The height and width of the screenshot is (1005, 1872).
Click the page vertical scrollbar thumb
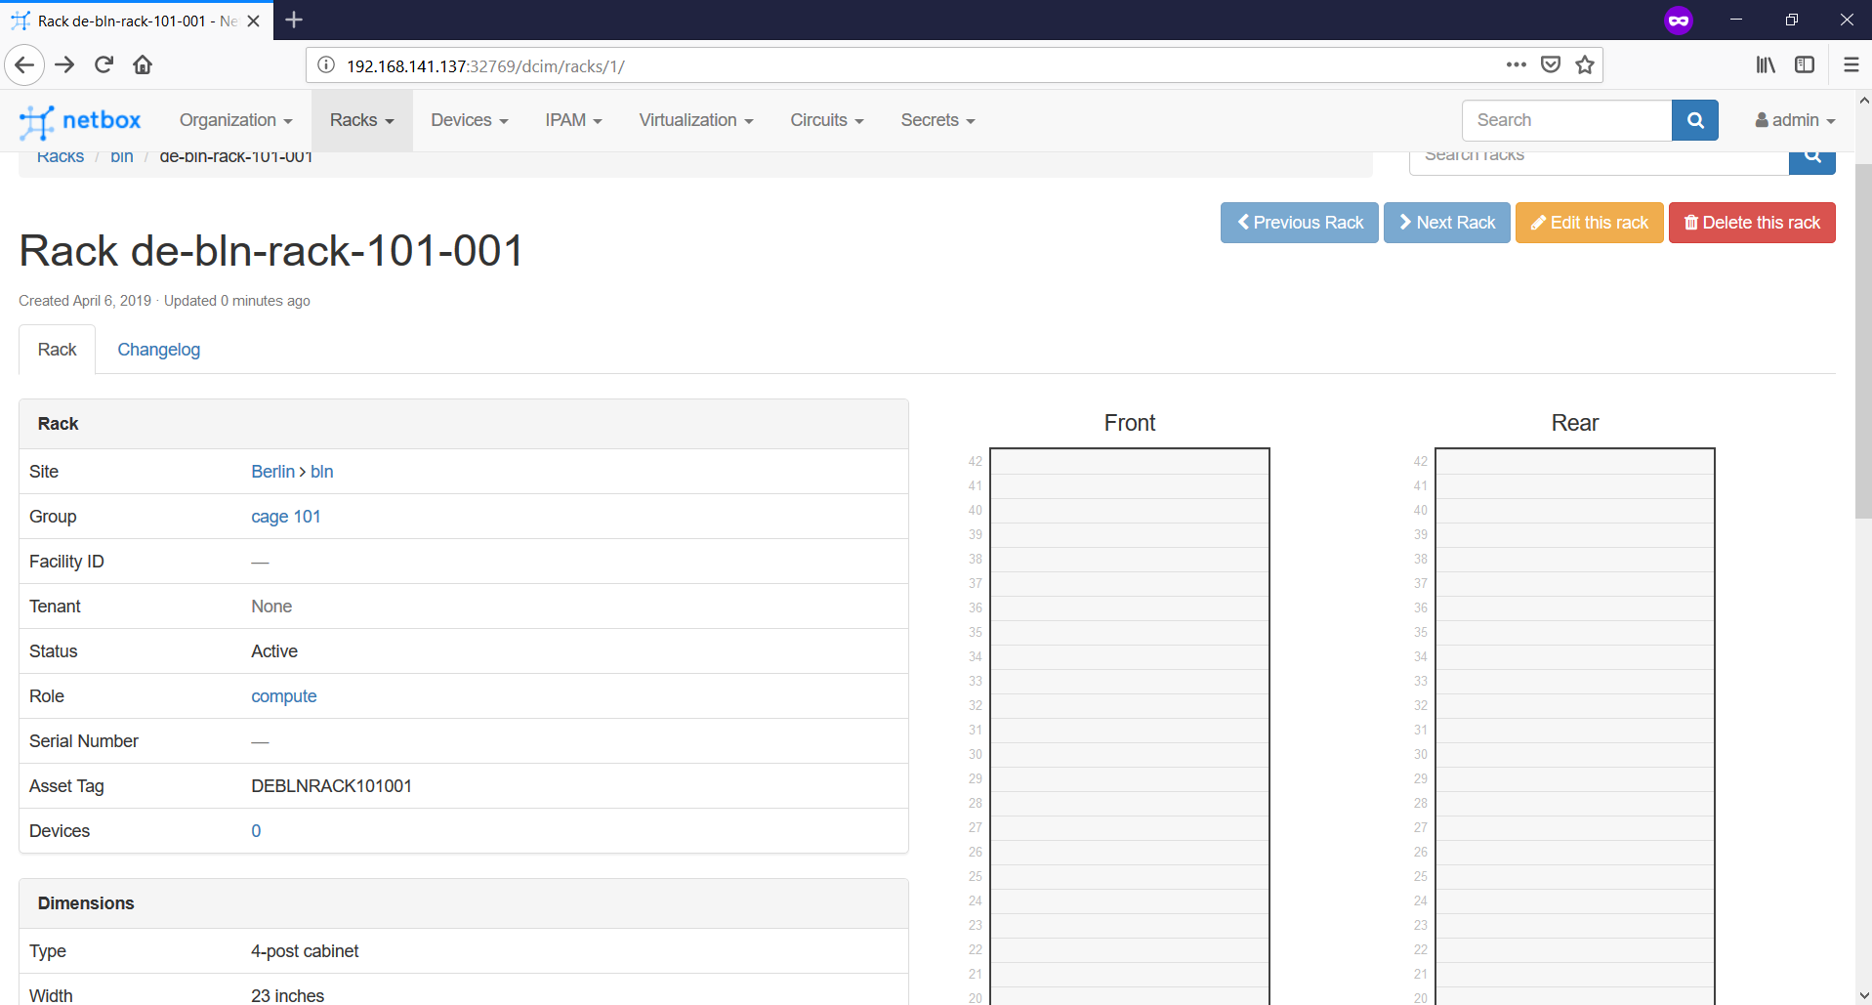(1863, 342)
